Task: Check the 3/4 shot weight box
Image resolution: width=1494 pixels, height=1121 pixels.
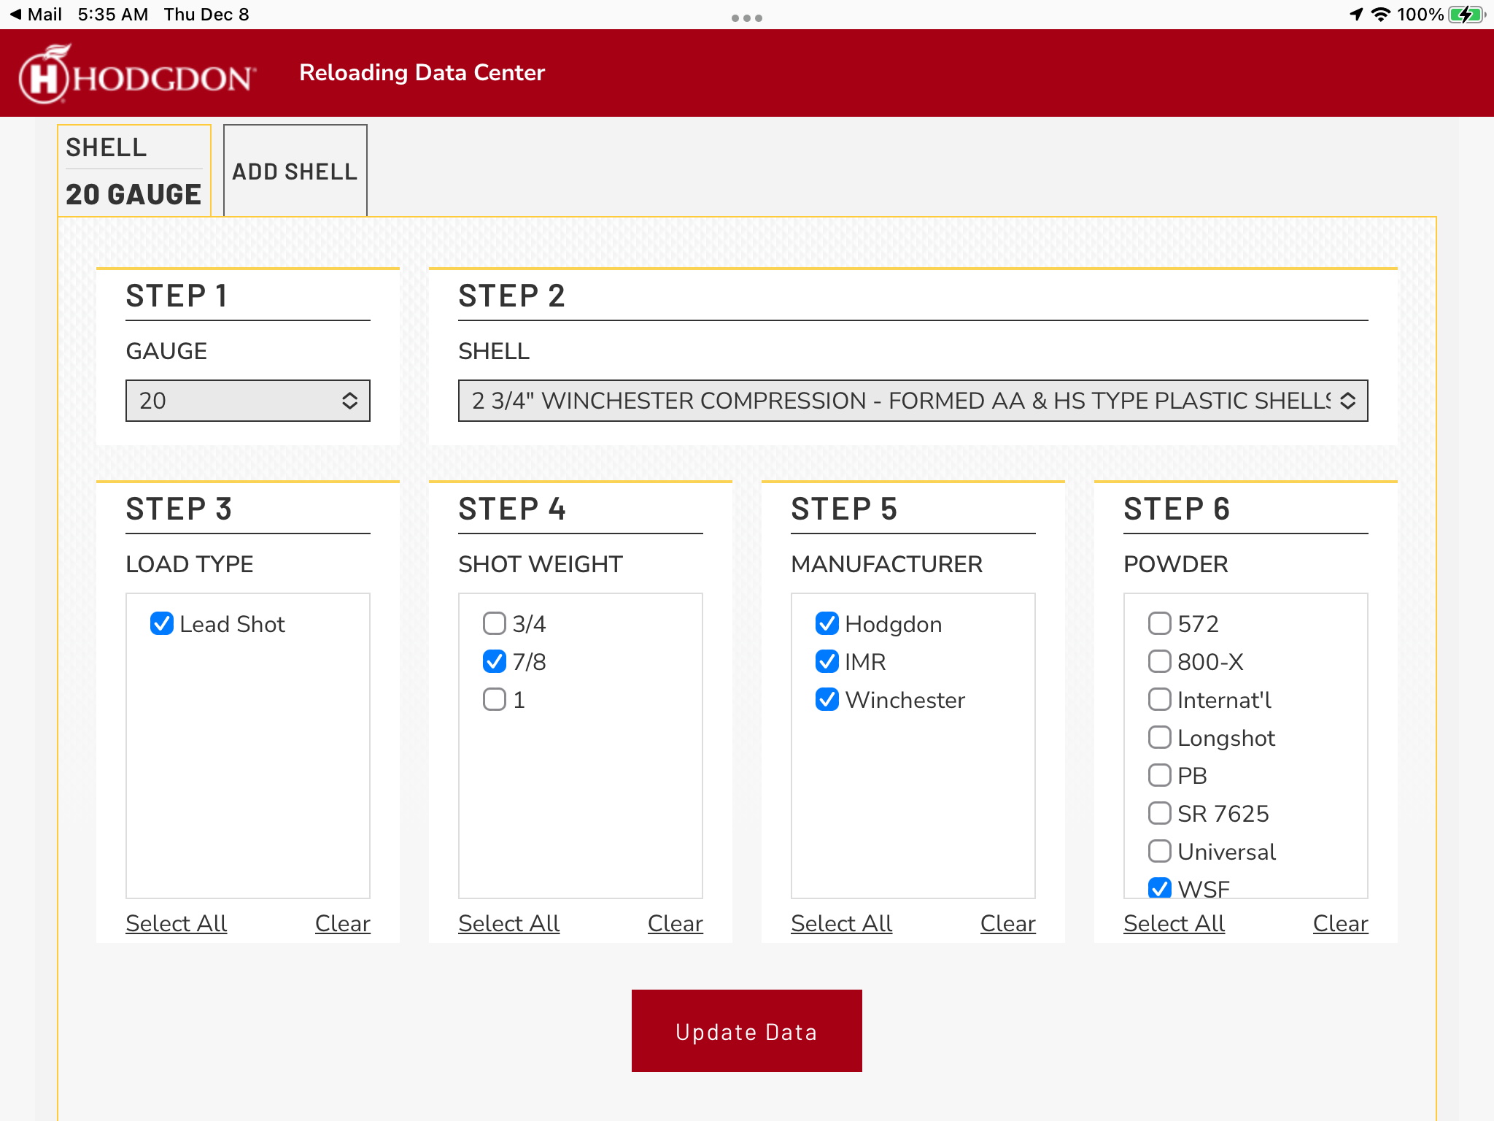Action: (x=495, y=624)
